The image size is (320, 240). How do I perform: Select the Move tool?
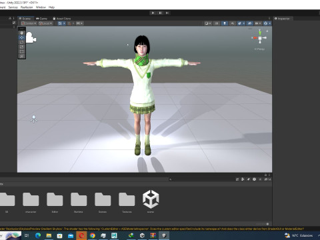click(22, 37)
